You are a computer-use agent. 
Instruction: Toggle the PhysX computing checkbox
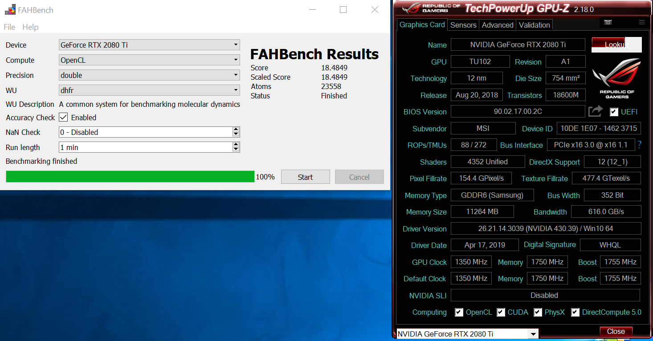coord(538,312)
